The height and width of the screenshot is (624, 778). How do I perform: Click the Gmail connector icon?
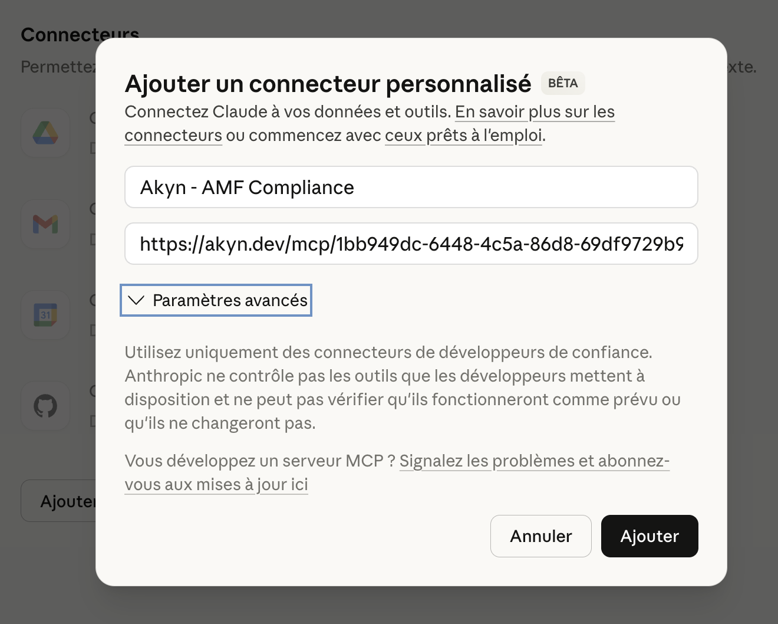pos(45,224)
